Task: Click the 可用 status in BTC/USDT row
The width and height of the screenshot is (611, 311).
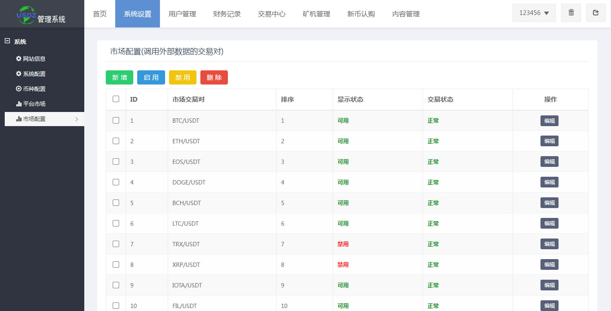Action: point(343,121)
